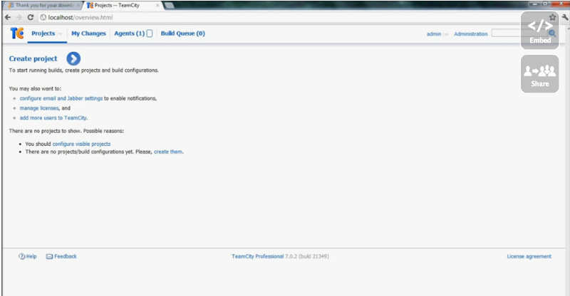Open the Agents (1) tab
The width and height of the screenshot is (570, 296).
pyautogui.click(x=130, y=33)
